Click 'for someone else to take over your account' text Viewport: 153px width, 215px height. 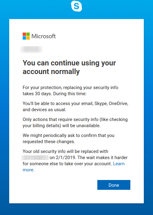67,164
